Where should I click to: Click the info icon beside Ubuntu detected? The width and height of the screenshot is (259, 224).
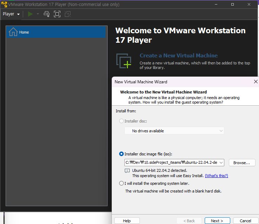coord(127,171)
